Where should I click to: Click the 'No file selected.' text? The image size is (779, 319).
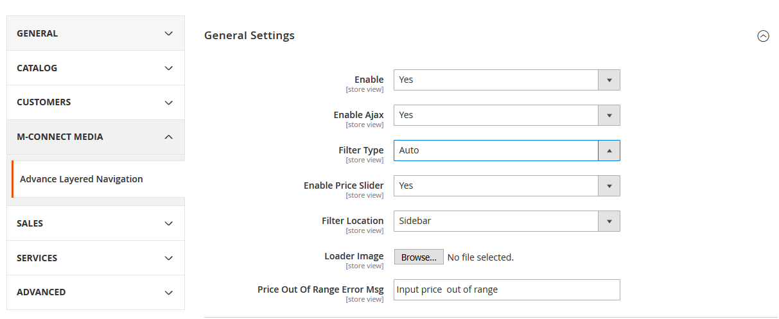click(480, 257)
